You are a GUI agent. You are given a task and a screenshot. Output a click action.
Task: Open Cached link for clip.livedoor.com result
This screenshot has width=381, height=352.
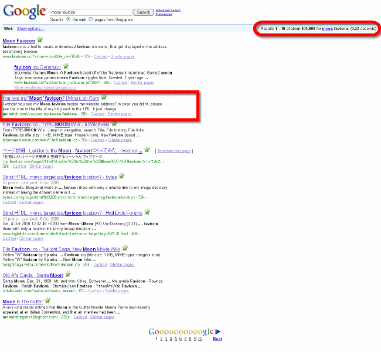[19, 167]
